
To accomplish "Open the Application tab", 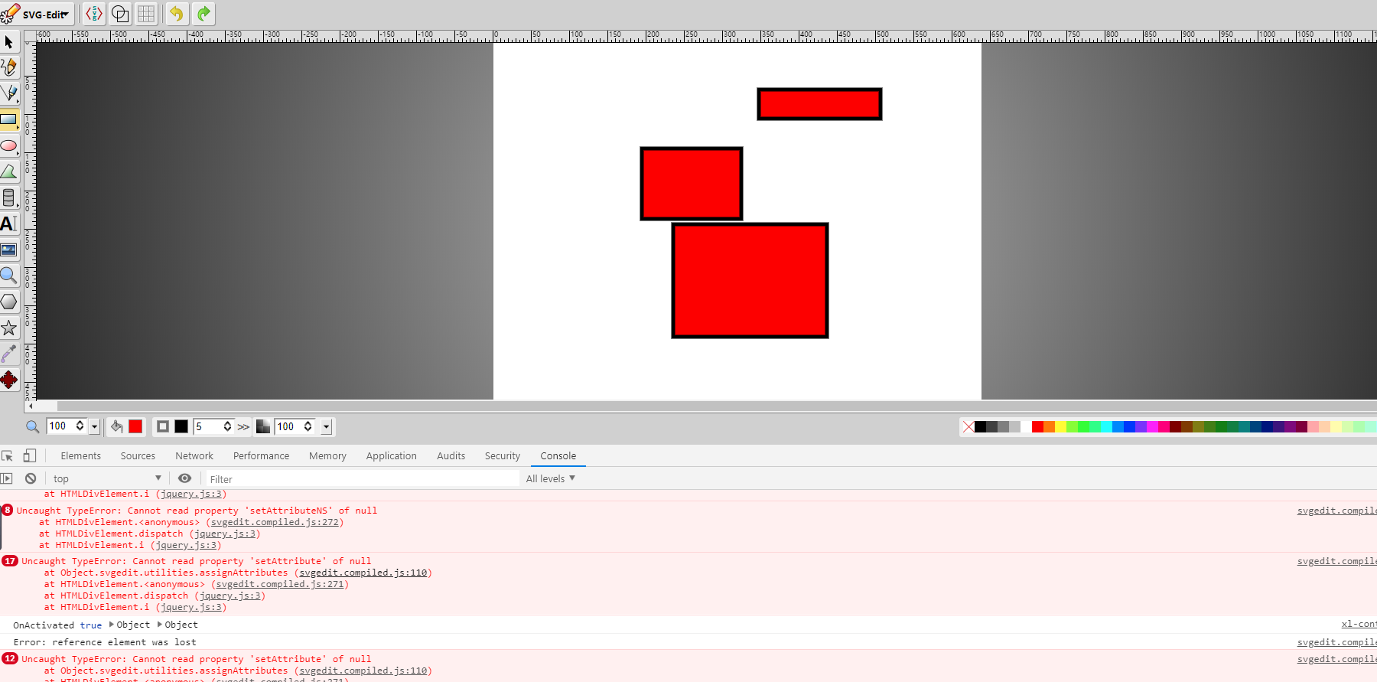I will click(392, 455).
